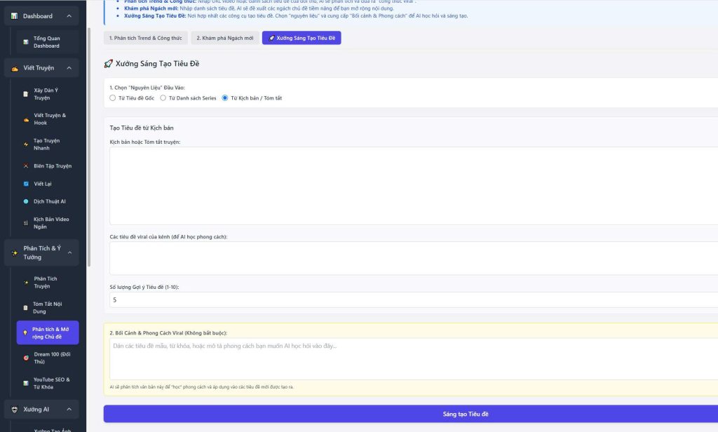The width and height of the screenshot is (718, 432).
Task: Click the Kịch Bản Video Ngắn icon
Action: click(26, 223)
